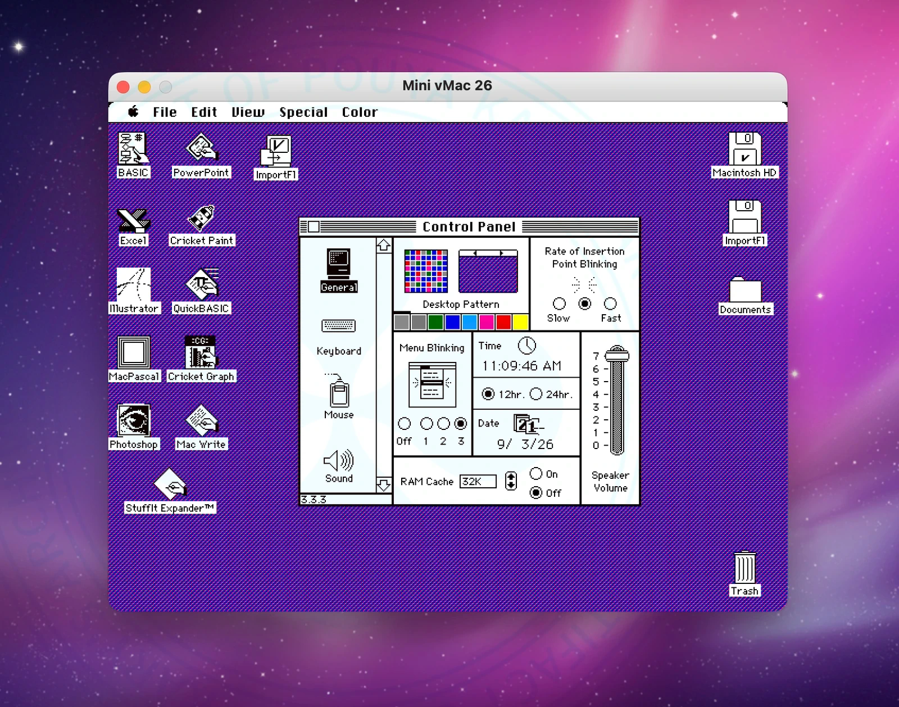Turn Menu Blinking Off
This screenshot has width=899, height=707.
coord(404,423)
